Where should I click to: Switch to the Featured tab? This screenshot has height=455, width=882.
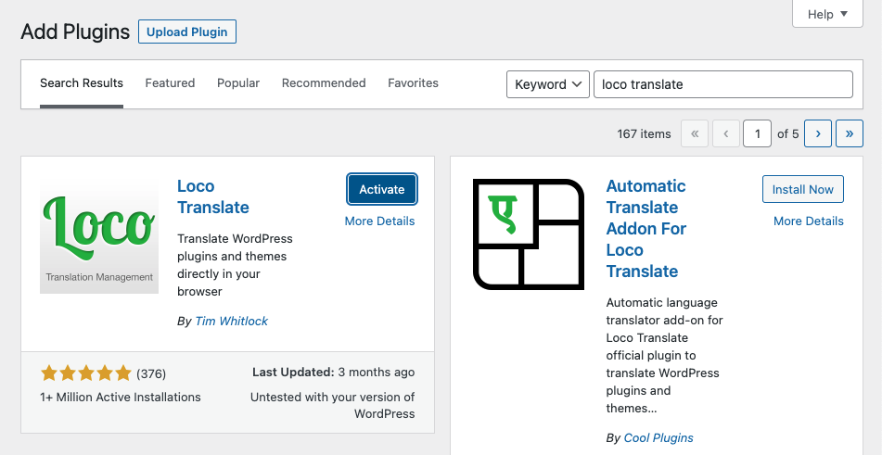[x=170, y=83]
